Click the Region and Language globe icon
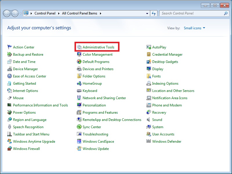The image size is (232, 174). coord(10,119)
